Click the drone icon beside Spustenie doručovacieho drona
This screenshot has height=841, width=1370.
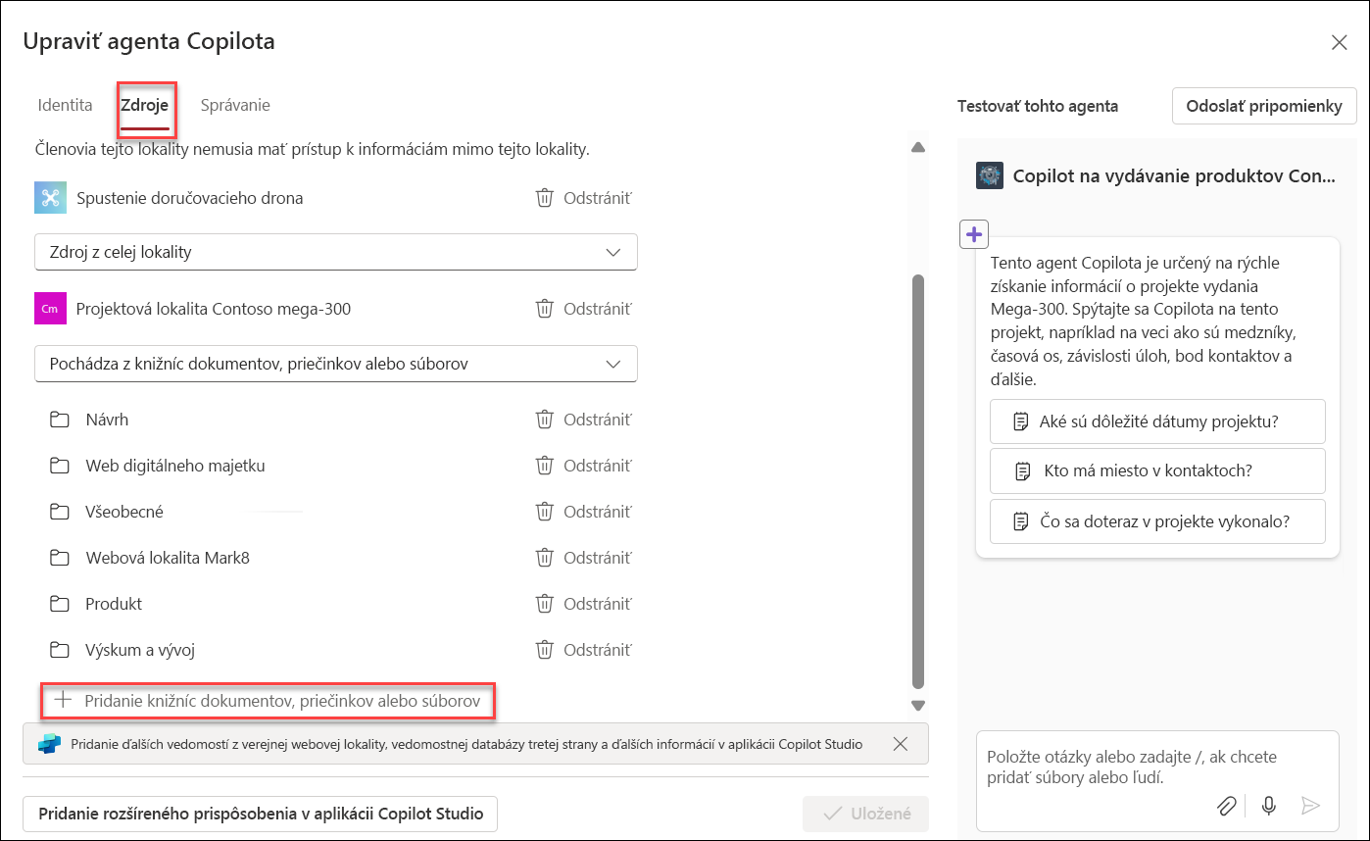pyautogui.click(x=50, y=197)
